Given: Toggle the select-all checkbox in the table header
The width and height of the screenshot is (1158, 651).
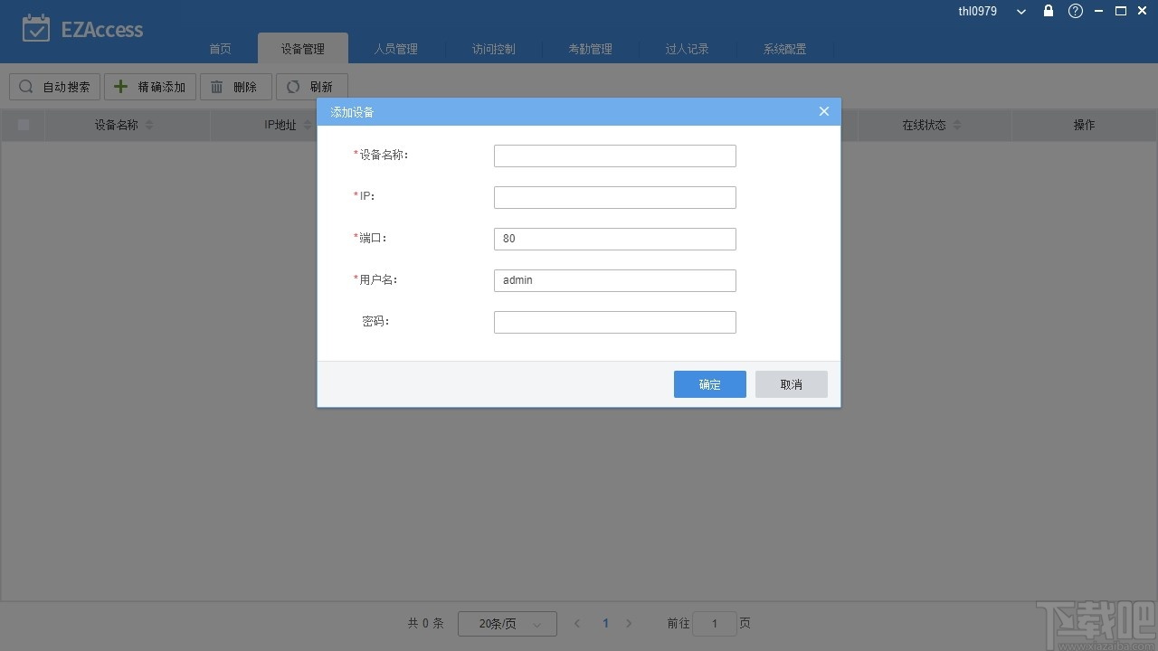Looking at the screenshot, I should pyautogui.click(x=23, y=125).
